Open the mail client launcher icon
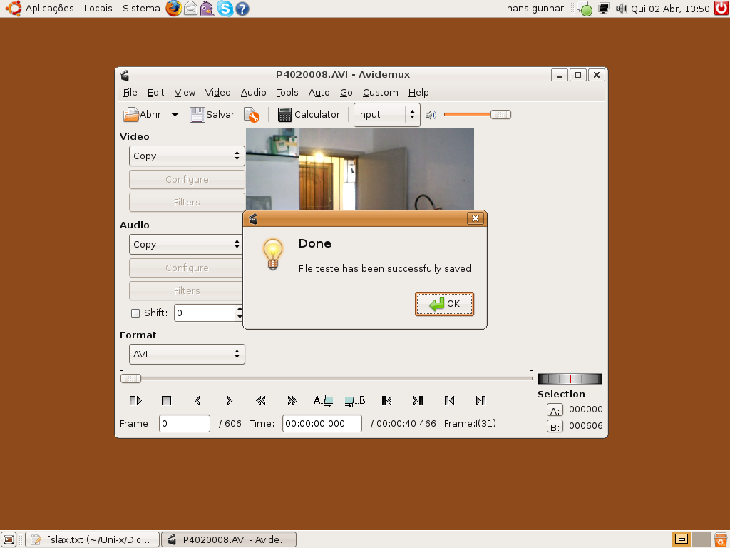Viewport: 730px width, 548px height. click(190, 9)
